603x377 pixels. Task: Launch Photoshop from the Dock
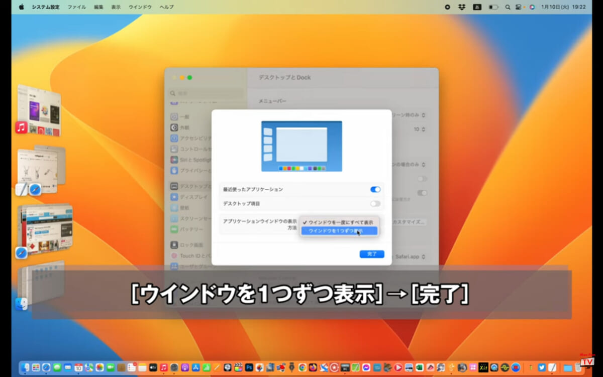tap(249, 367)
